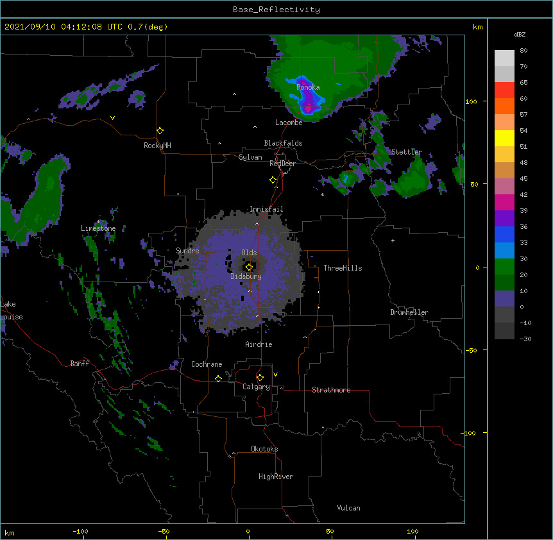Click the -30 value at the legend bottom
The width and height of the screenshot is (553, 540).
(525, 339)
